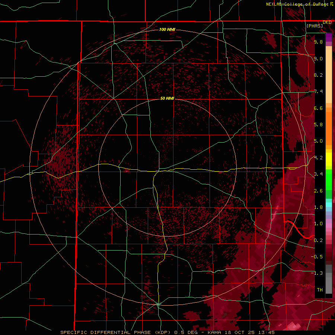Click the 'NEXLAB-College of DuPage' credit text
The image size is (335, 335).
(x=298, y=4)
